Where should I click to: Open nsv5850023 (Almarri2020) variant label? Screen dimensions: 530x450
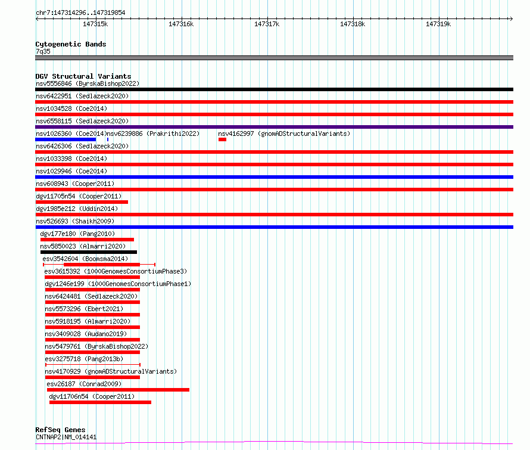click(x=83, y=246)
